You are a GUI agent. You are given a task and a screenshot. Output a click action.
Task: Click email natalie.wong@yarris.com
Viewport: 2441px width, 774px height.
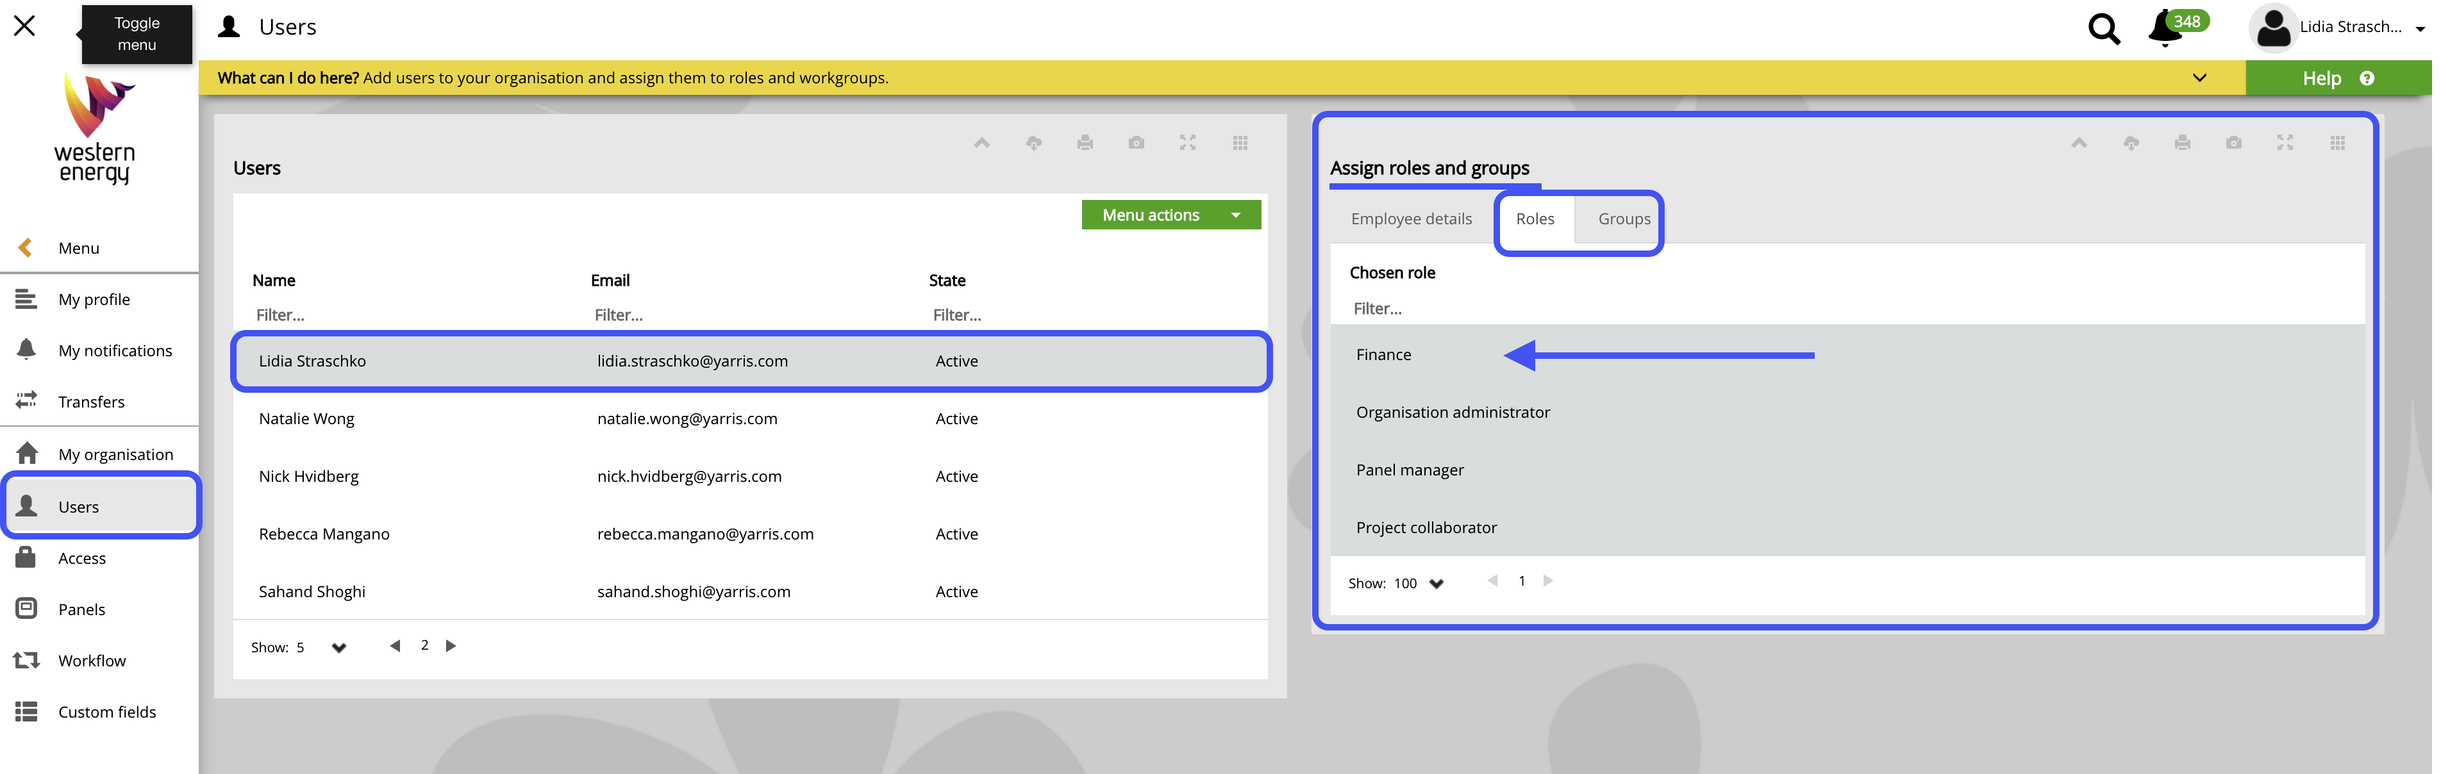click(x=687, y=419)
